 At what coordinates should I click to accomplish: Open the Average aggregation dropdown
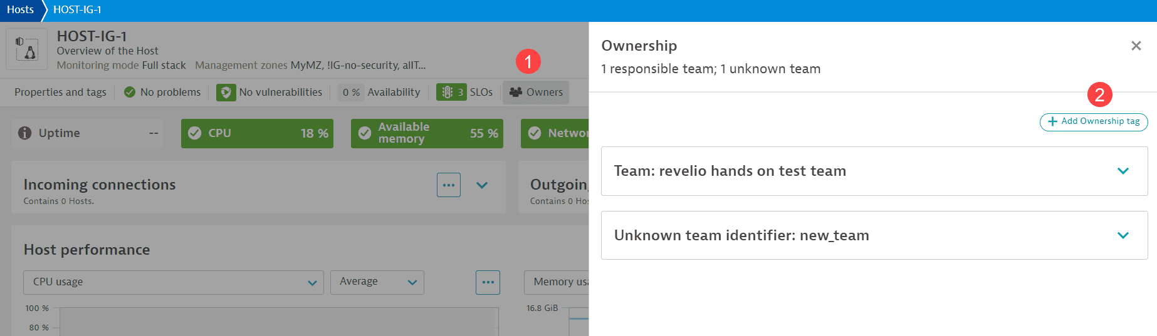click(377, 282)
